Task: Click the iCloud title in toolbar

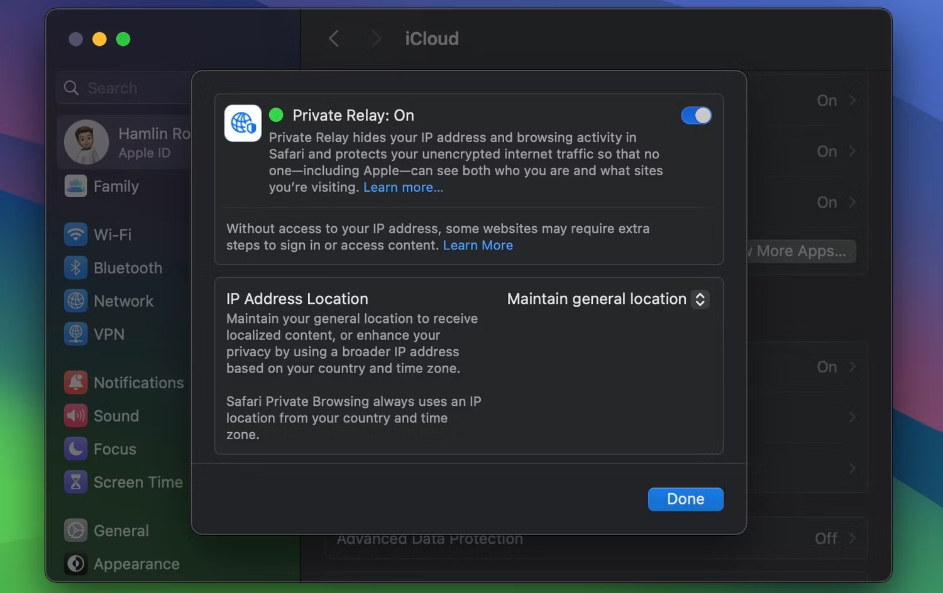Action: 432,39
